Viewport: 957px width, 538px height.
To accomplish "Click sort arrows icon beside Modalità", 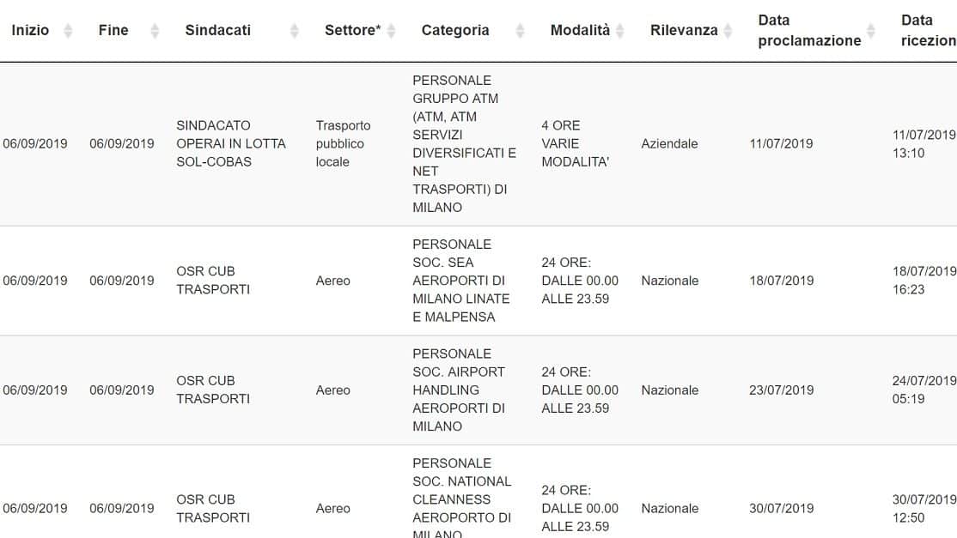I will tap(620, 31).
